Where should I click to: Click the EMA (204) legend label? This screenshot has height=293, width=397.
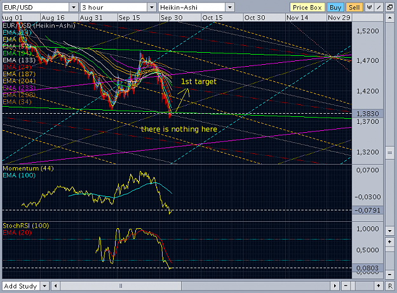coord(19,81)
